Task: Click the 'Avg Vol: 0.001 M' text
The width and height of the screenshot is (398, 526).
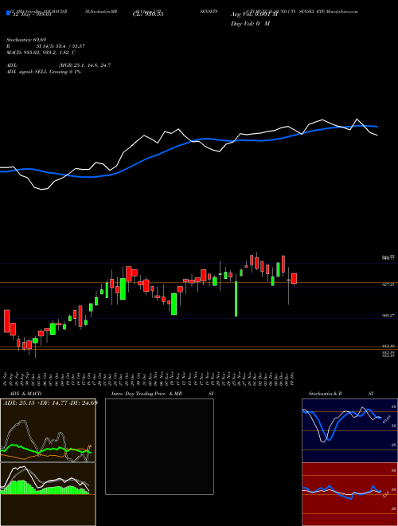Action: coord(253,14)
